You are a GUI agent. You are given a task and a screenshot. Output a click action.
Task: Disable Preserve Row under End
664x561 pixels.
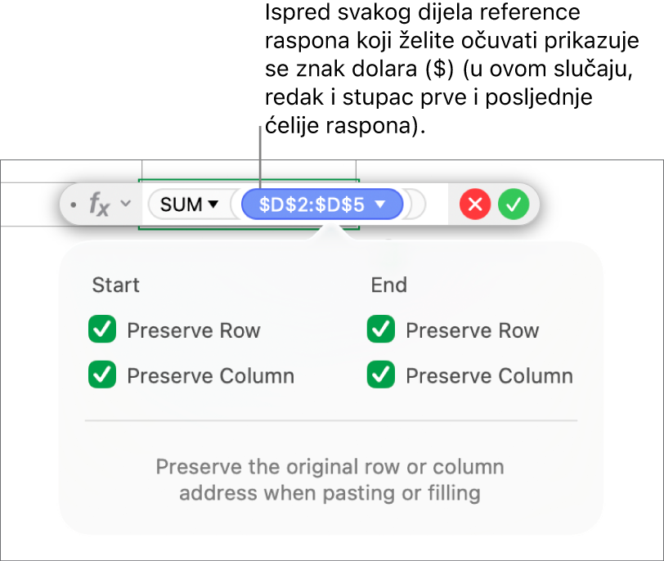click(379, 330)
